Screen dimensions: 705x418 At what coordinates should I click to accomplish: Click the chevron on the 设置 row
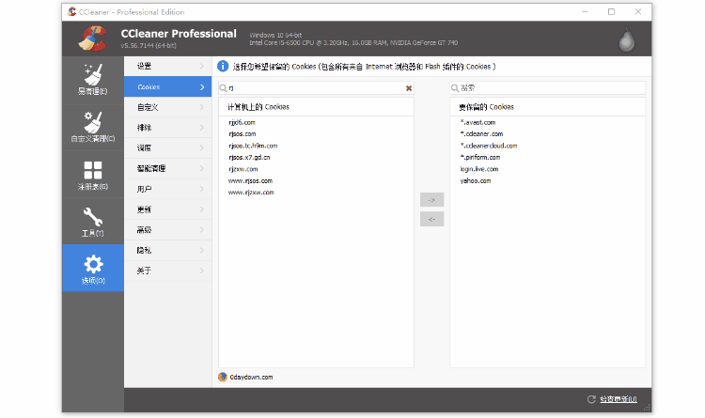(x=202, y=66)
